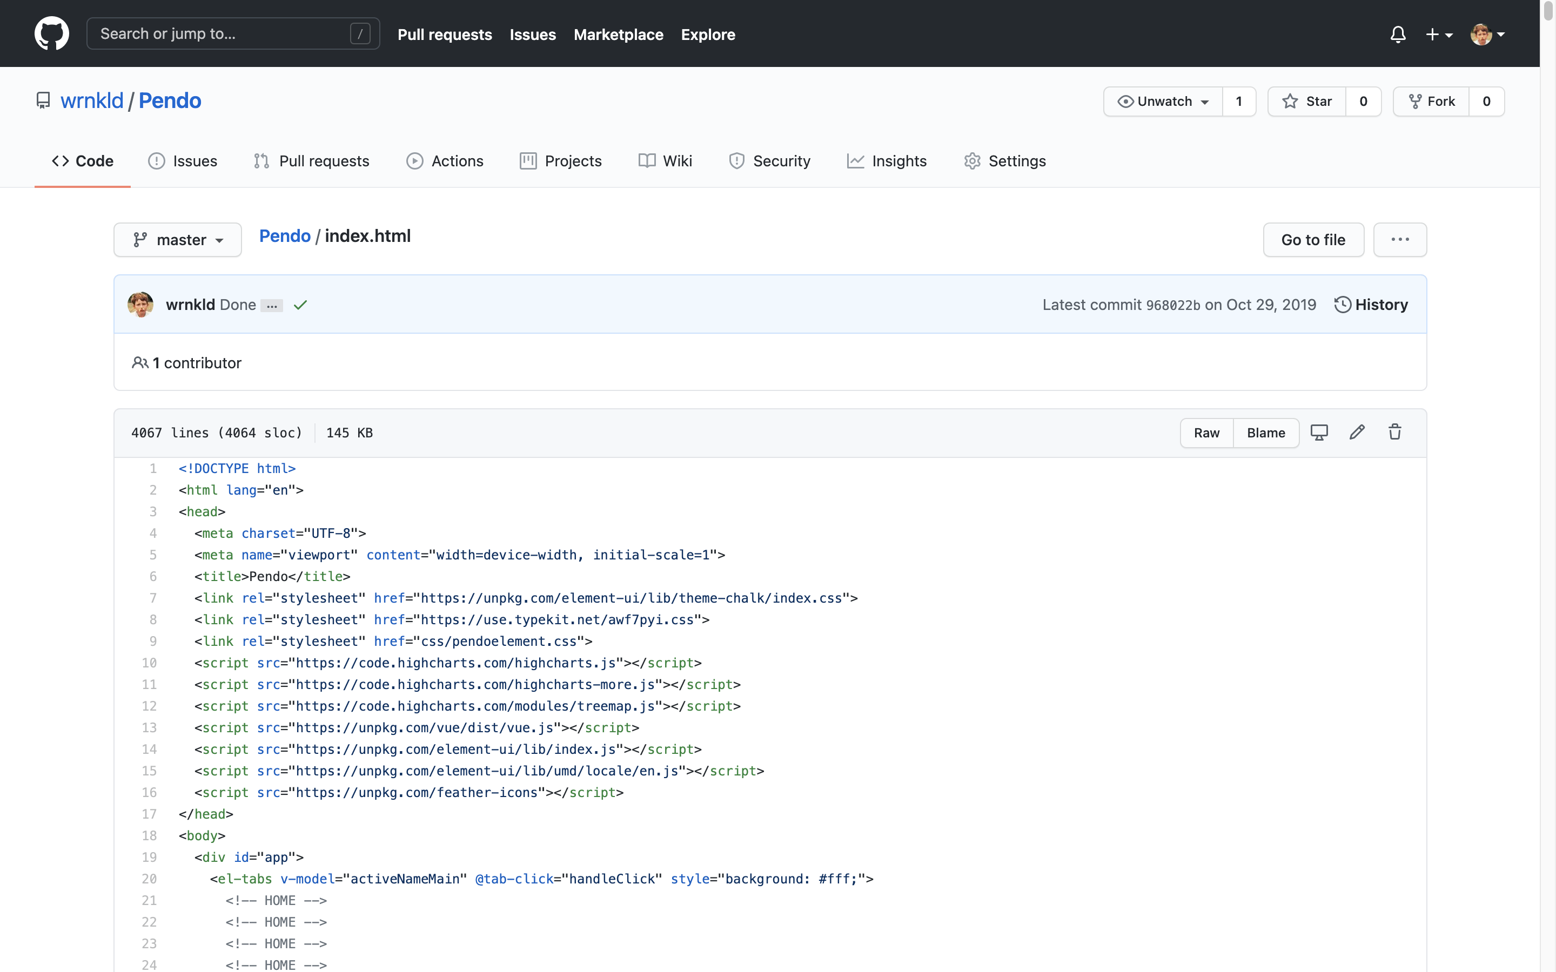Viewport: 1556px width, 972px height.
Task: Open the Projects tab
Action: pyautogui.click(x=561, y=161)
